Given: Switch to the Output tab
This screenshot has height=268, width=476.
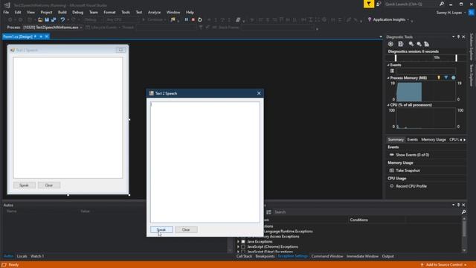Looking at the screenshot, I should point(388,256).
